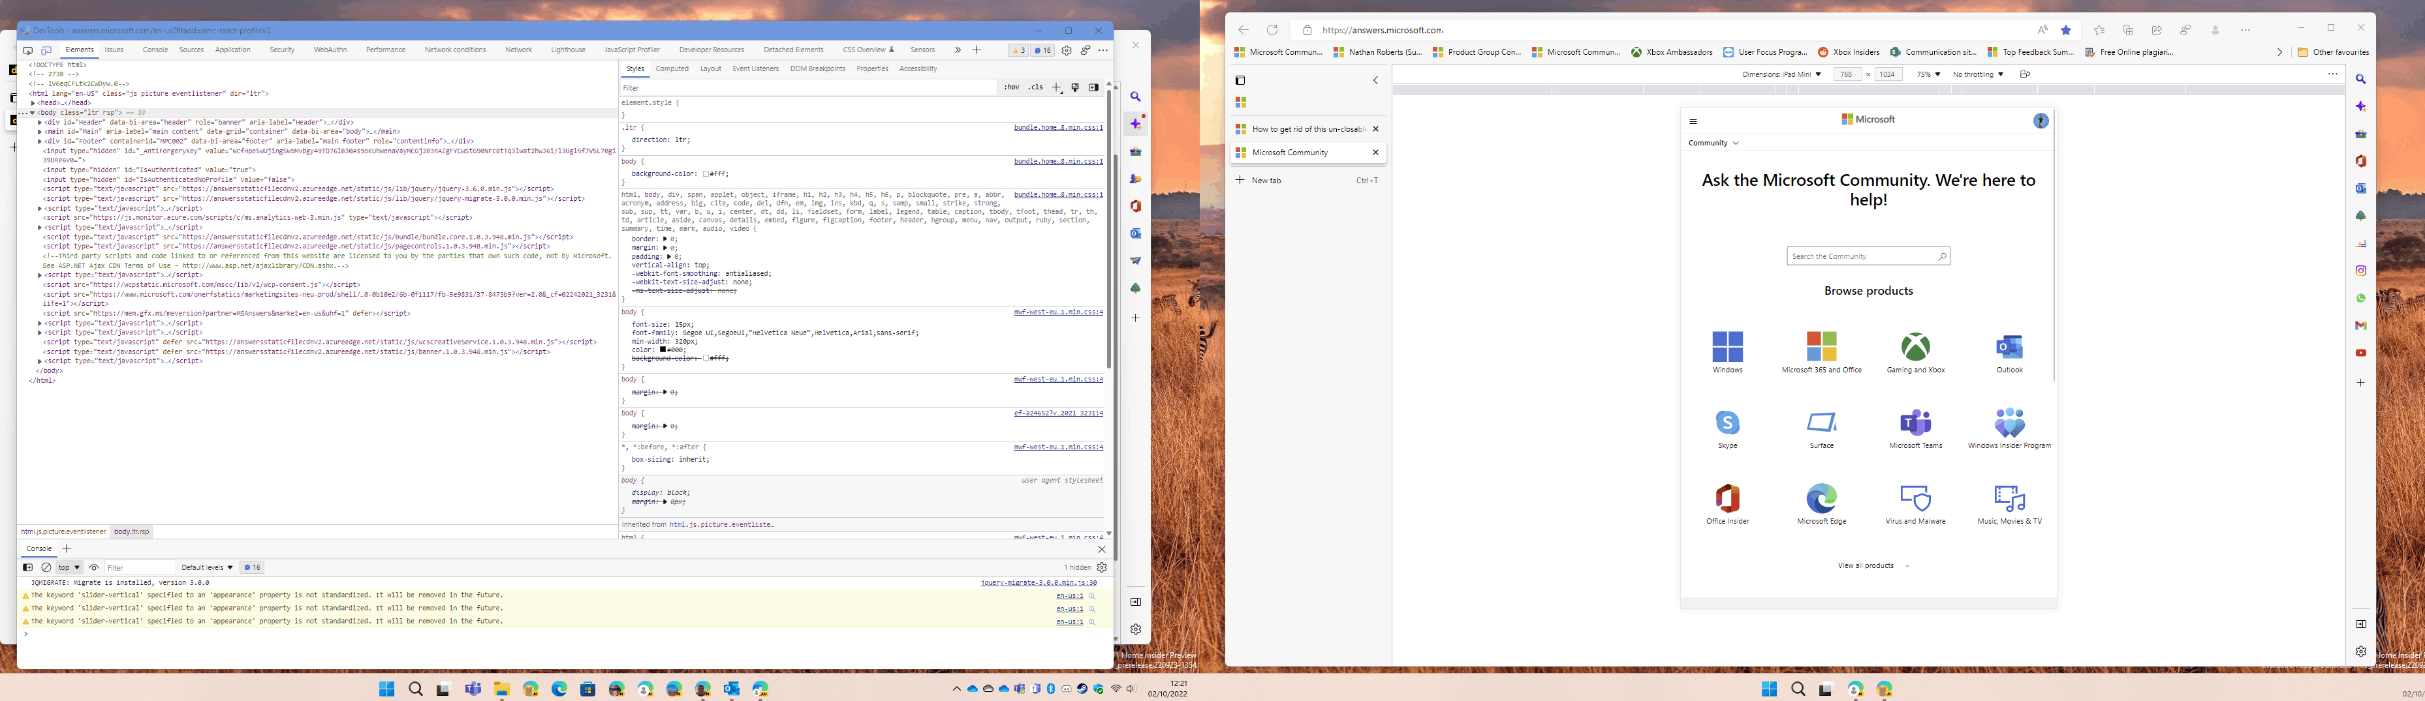
Task: Open the 75% zoom dropdown in device toolbar
Action: [1928, 74]
